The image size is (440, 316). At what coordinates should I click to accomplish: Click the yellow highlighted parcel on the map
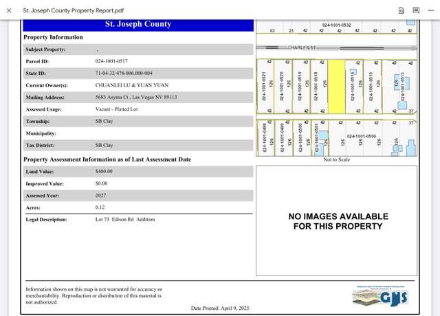[336, 87]
